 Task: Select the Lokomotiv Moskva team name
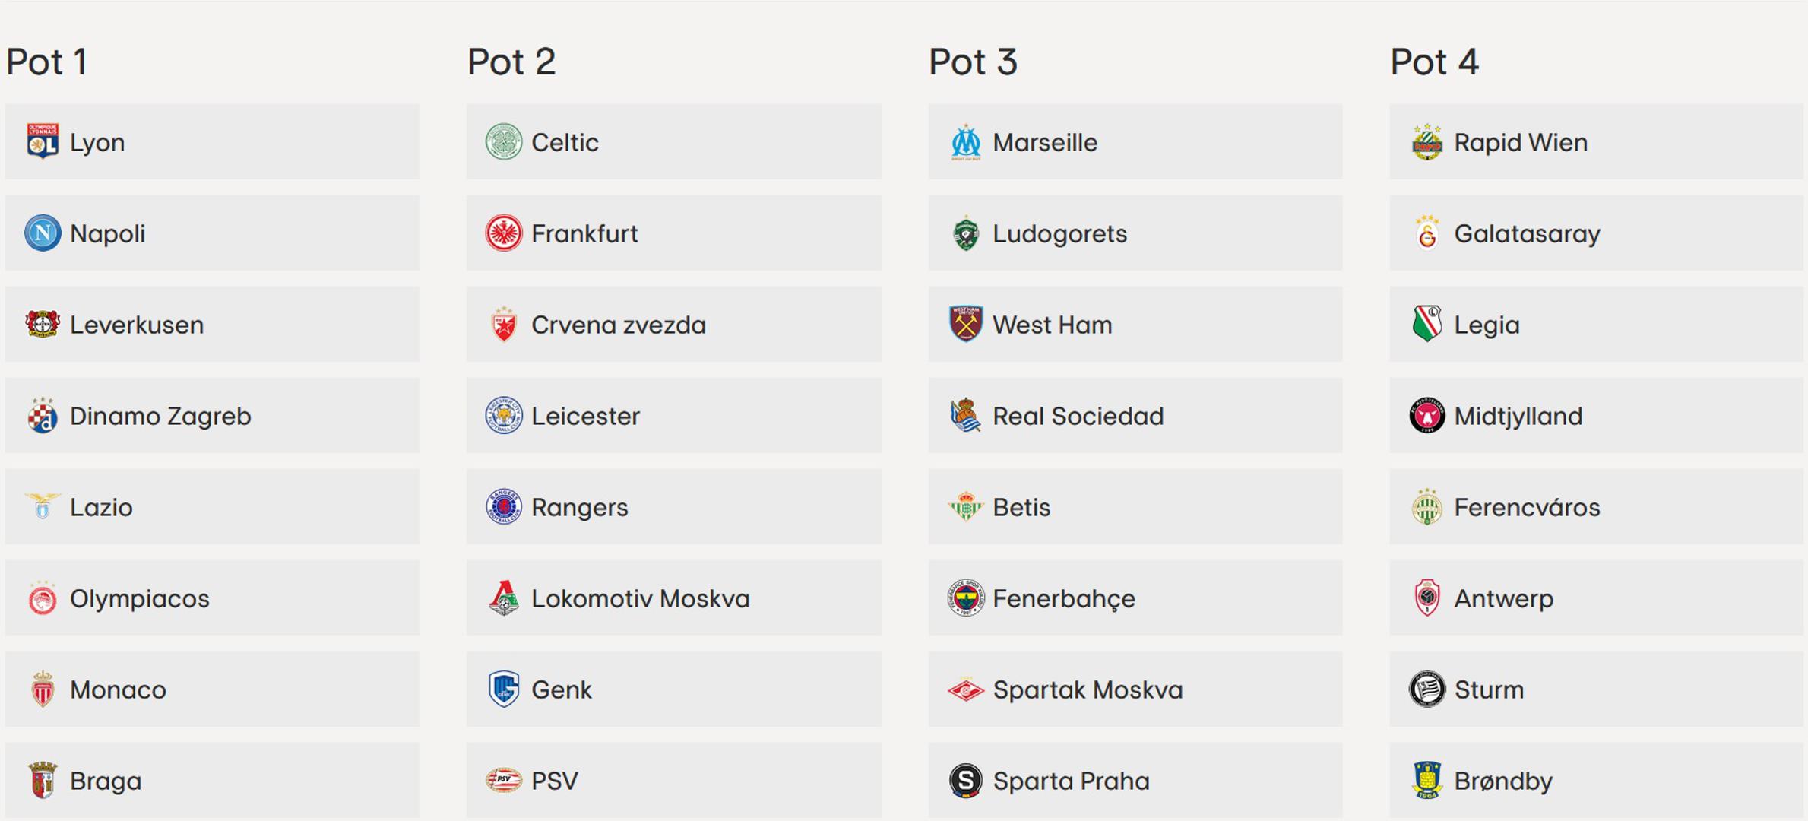(640, 599)
